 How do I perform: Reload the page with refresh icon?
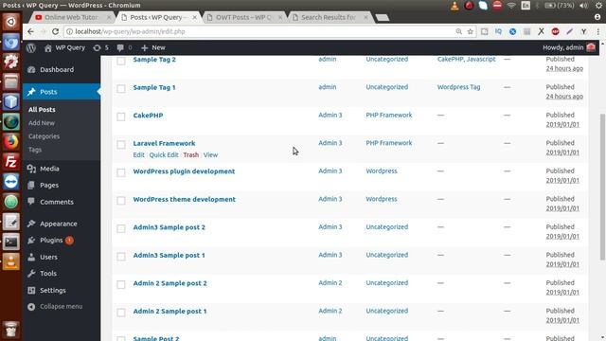click(55, 31)
